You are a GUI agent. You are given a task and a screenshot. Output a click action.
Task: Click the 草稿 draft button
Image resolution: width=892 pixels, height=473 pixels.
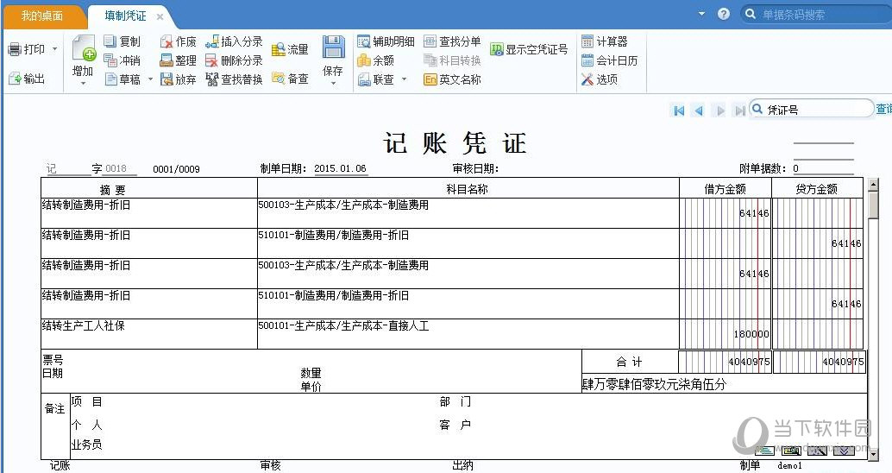pos(122,79)
